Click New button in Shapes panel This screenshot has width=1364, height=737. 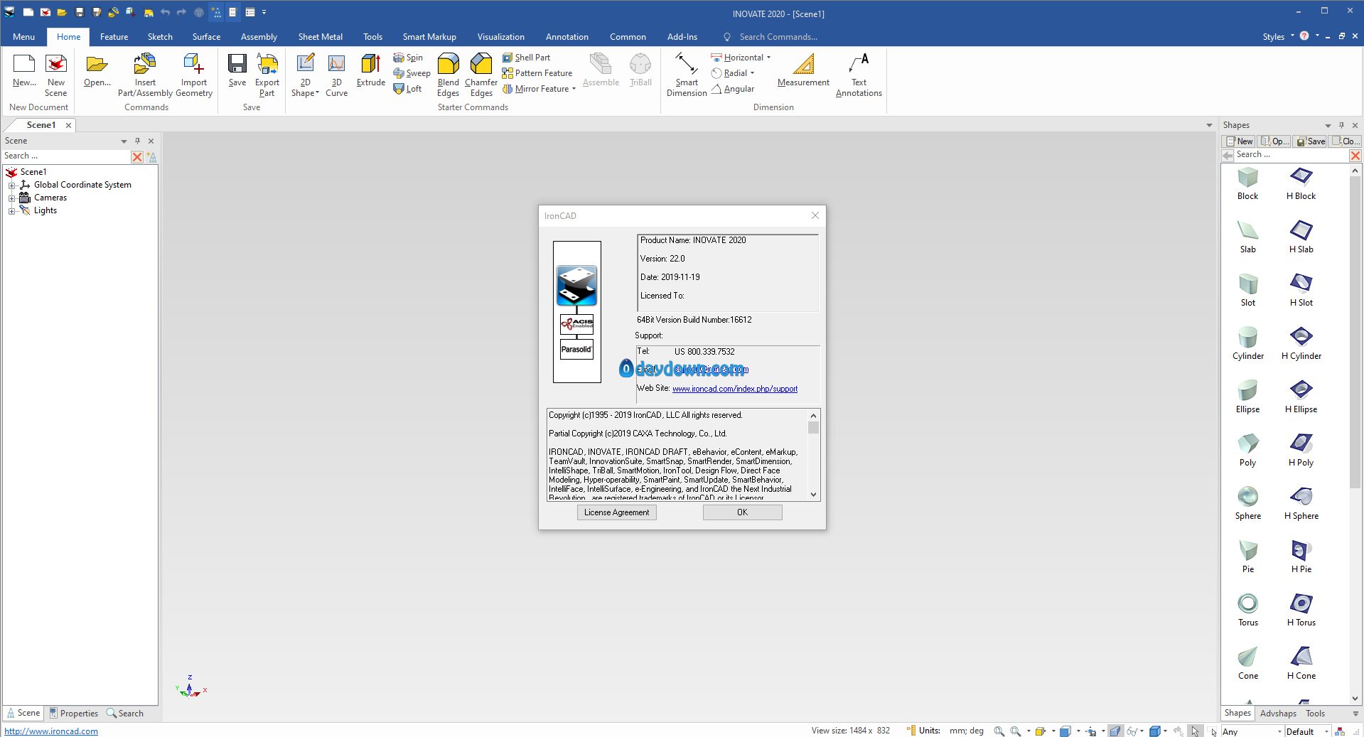click(x=1240, y=141)
